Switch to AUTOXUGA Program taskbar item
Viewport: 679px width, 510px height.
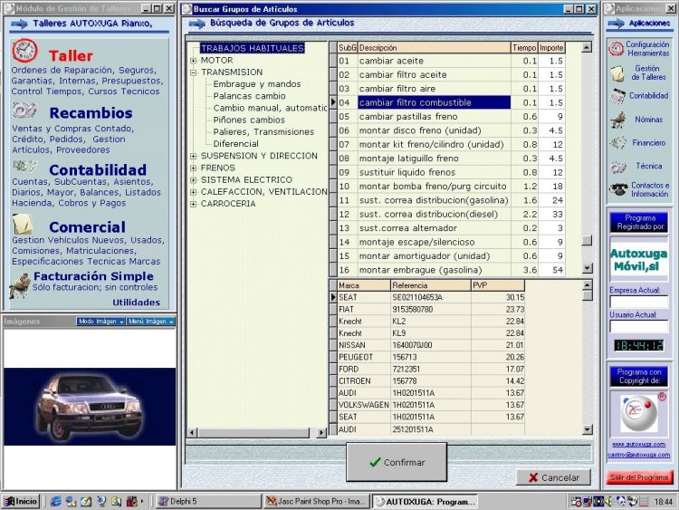pyautogui.click(x=426, y=501)
